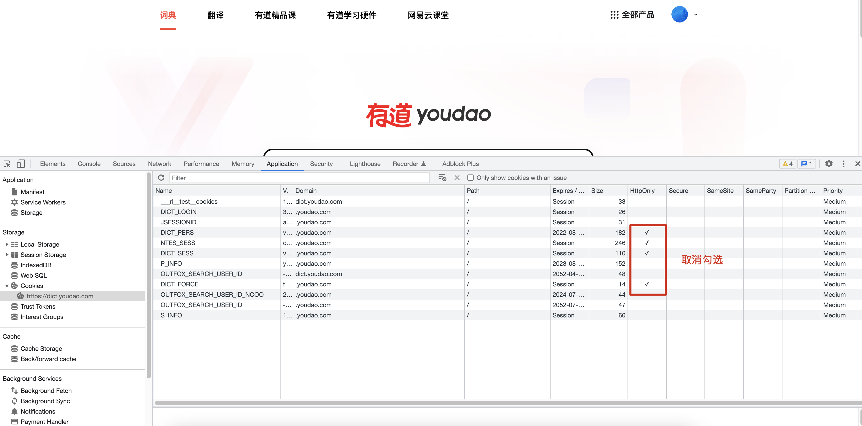This screenshot has width=862, height=426.
Task: Enable Only show cookies with an issue
Action: [x=470, y=178]
